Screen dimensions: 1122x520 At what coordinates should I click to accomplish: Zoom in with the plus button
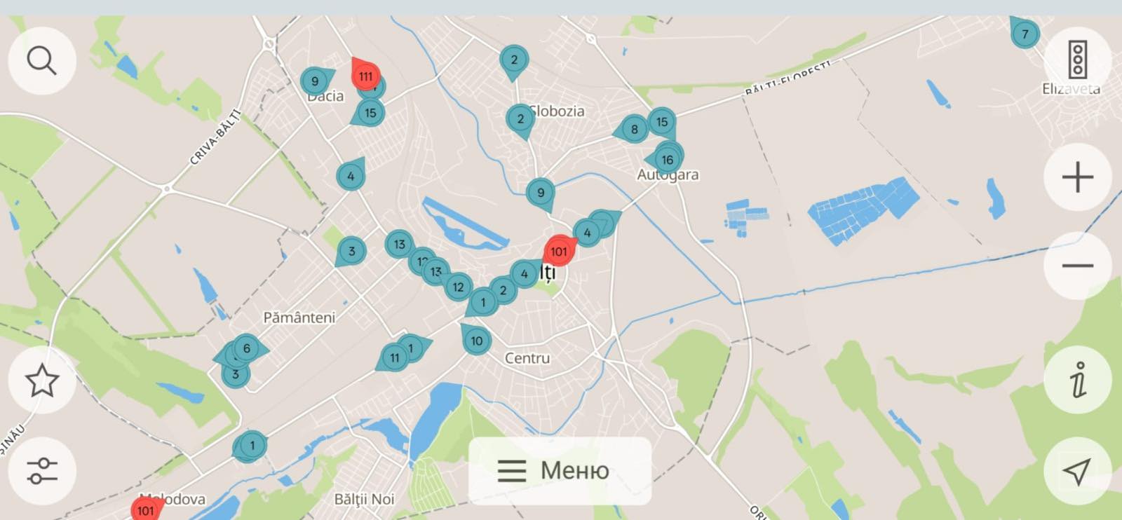[1078, 177]
